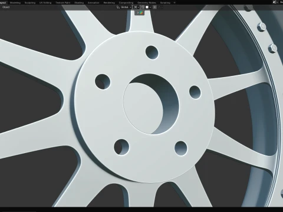Open Global transform orientation dropdown
This screenshot has height=212, width=283.
pos(124,7)
